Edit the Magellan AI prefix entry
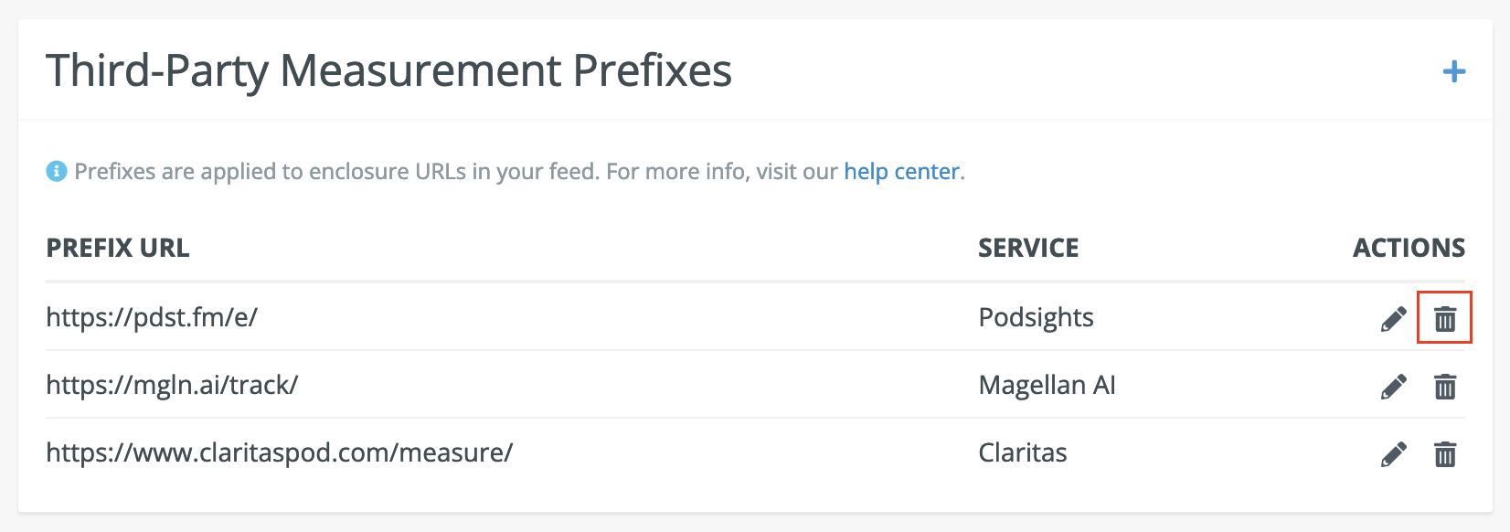This screenshot has width=1510, height=532. click(x=1393, y=387)
